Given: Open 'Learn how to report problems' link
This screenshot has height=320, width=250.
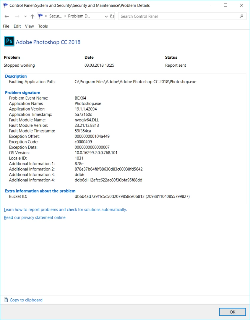Looking at the screenshot, I should [x=65, y=209].
